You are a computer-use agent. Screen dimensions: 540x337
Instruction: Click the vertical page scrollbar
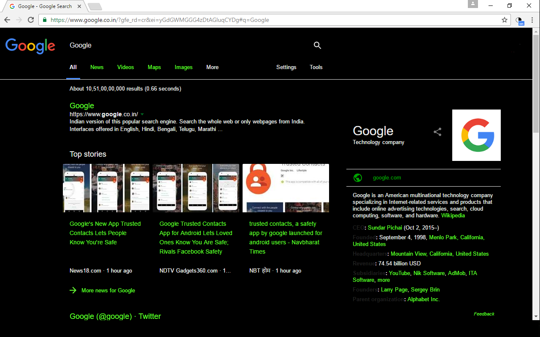click(536, 84)
